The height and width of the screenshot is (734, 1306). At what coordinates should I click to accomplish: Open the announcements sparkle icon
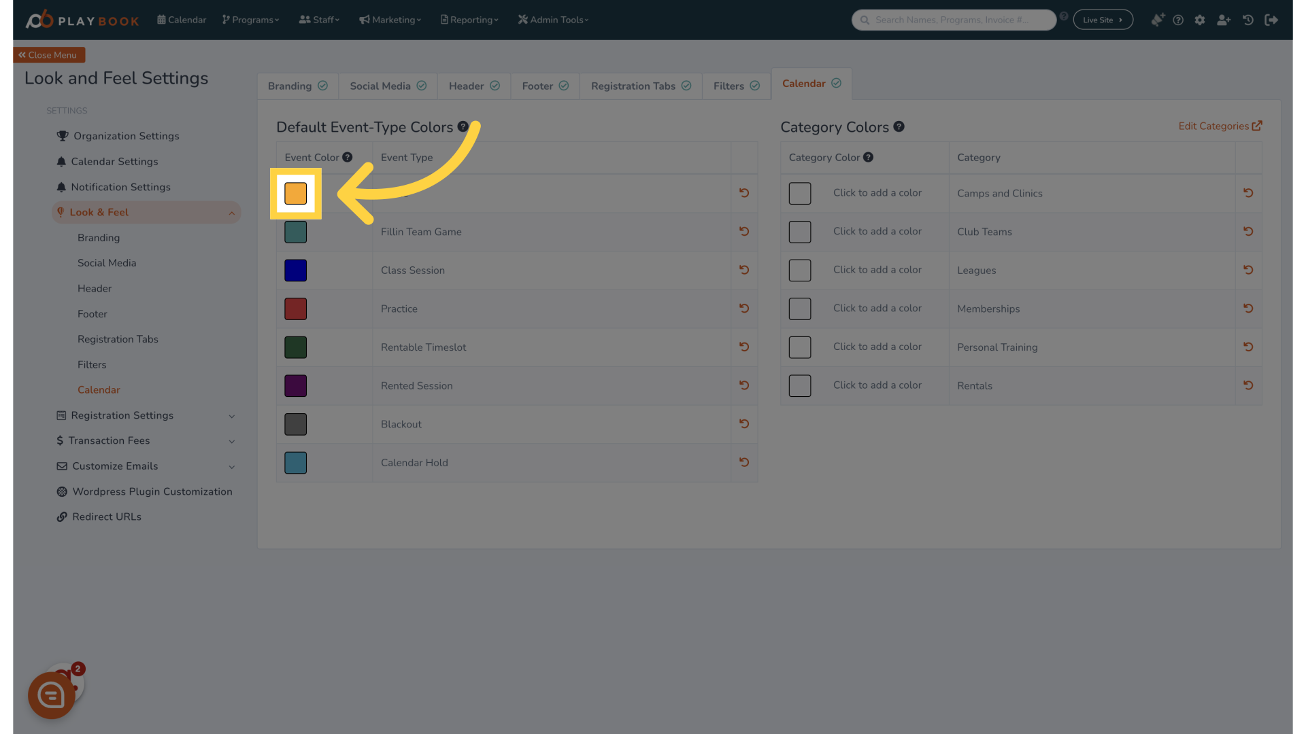click(x=1157, y=20)
